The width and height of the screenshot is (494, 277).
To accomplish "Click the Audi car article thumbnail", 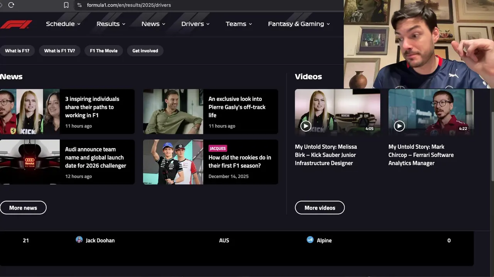I will pos(30,162).
